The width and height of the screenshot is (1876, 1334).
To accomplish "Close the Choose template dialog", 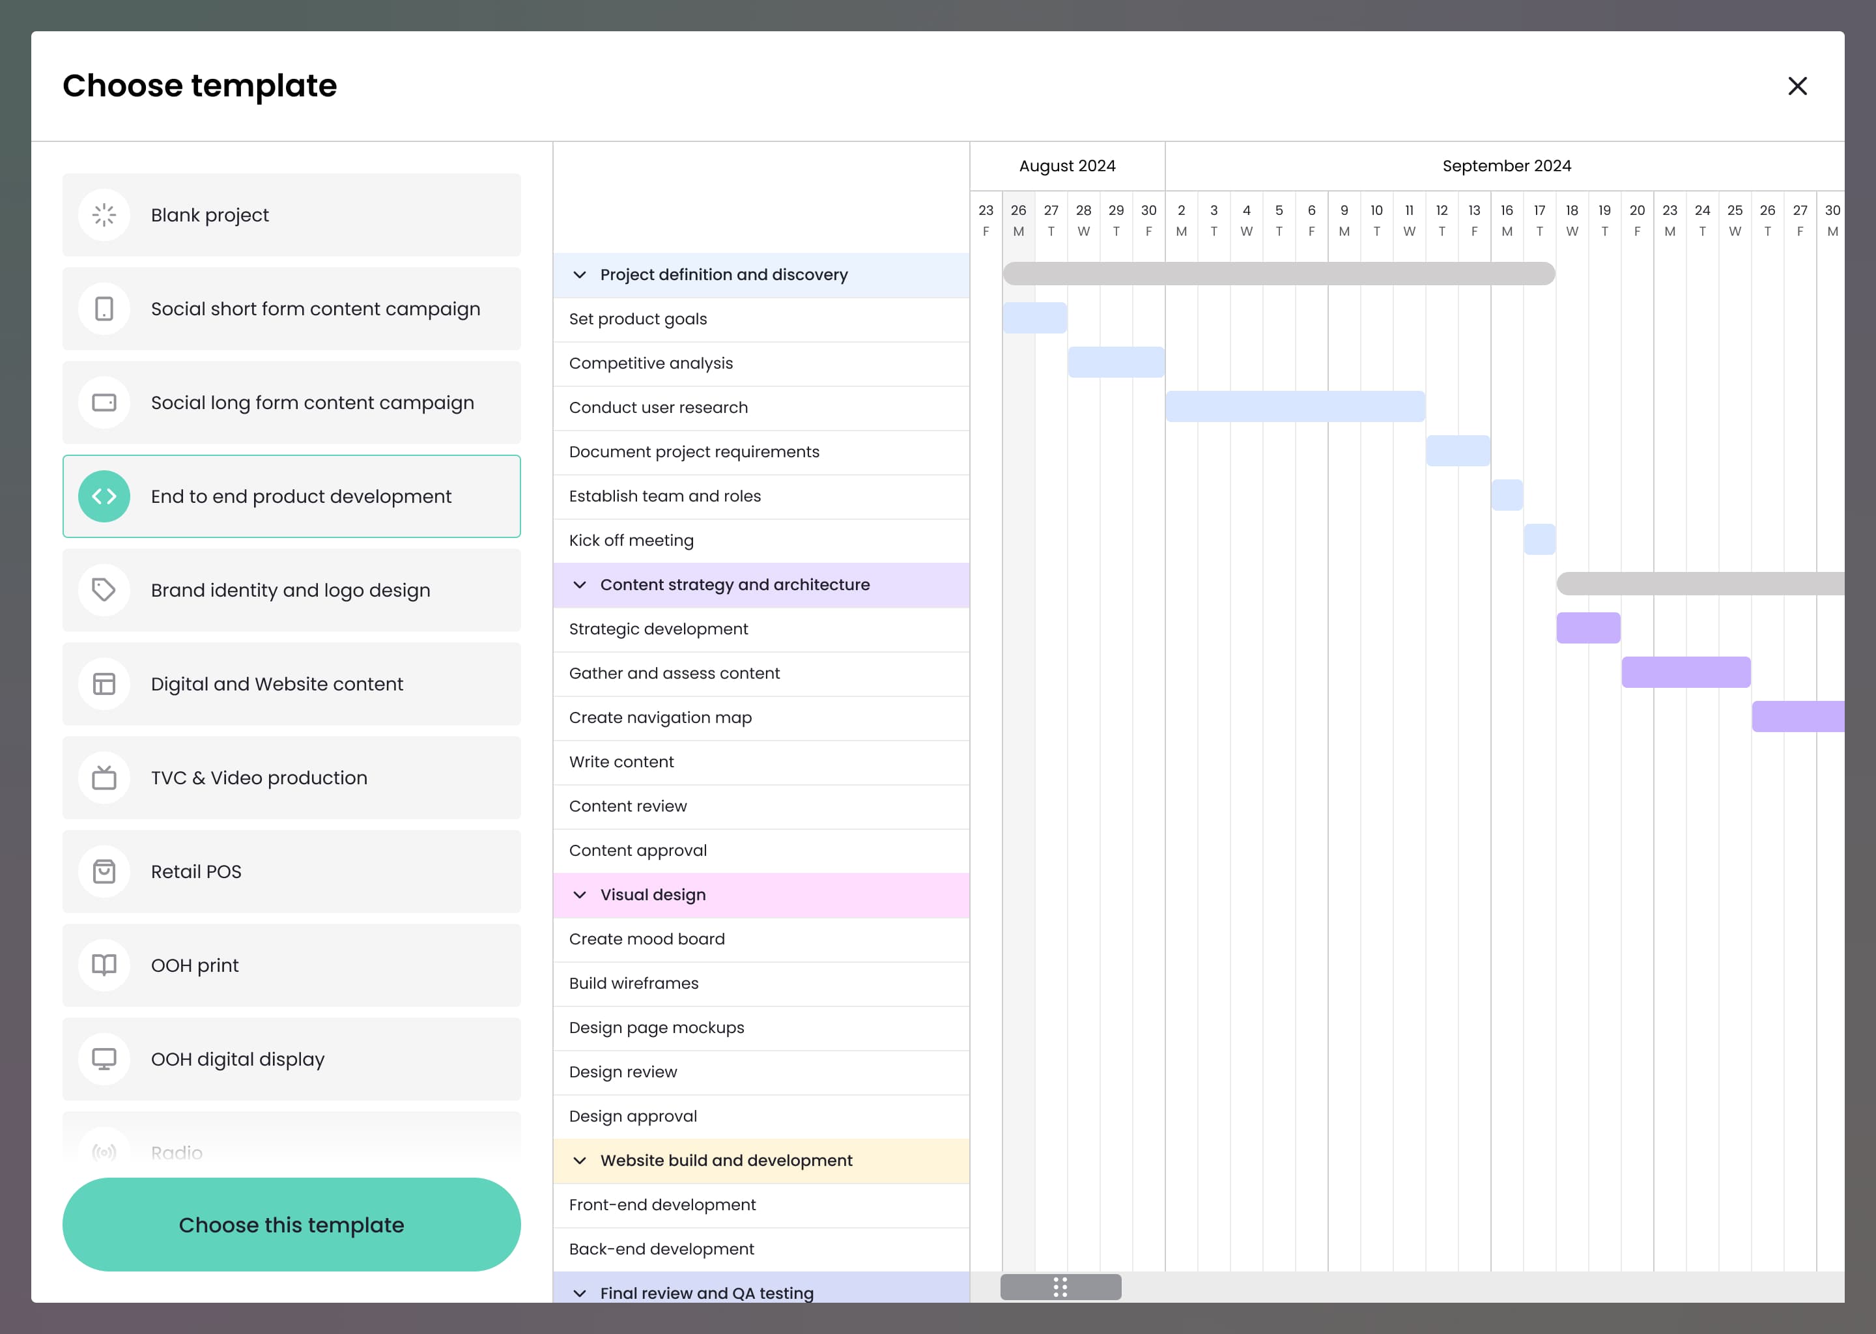I will click(1797, 86).
